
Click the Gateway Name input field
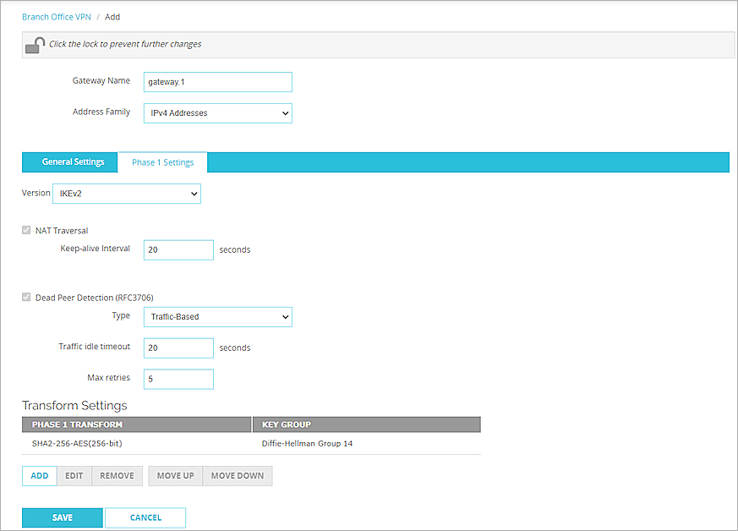217,82
